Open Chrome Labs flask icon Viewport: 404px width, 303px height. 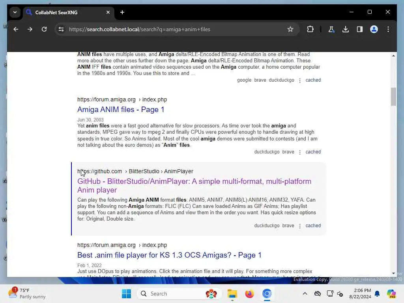(331, 29)
